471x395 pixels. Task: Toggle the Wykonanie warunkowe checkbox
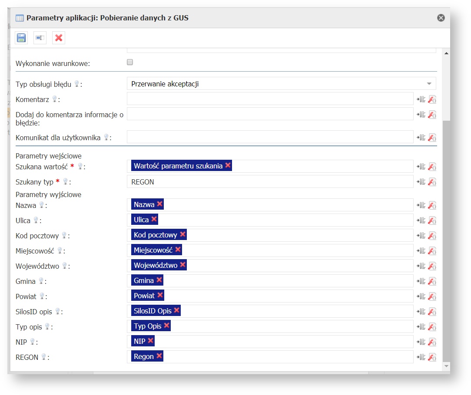tap(129, 63)
